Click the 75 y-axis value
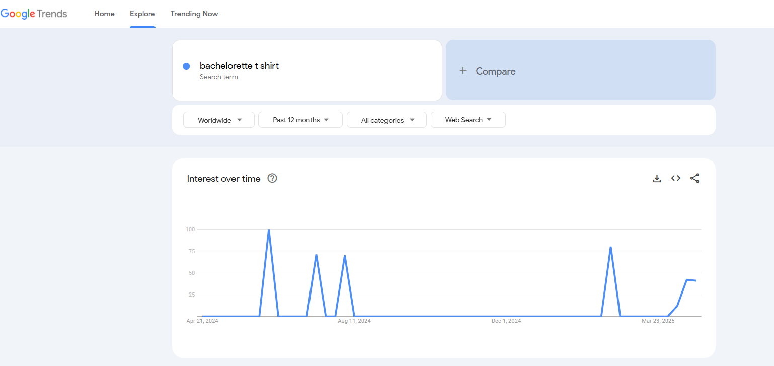Viewport: 774px width, 366px height. point(191,251)
